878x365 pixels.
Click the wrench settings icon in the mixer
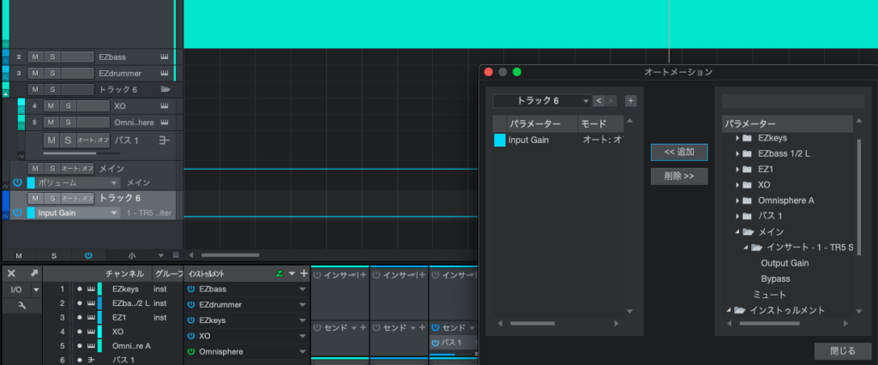point(18,305)
